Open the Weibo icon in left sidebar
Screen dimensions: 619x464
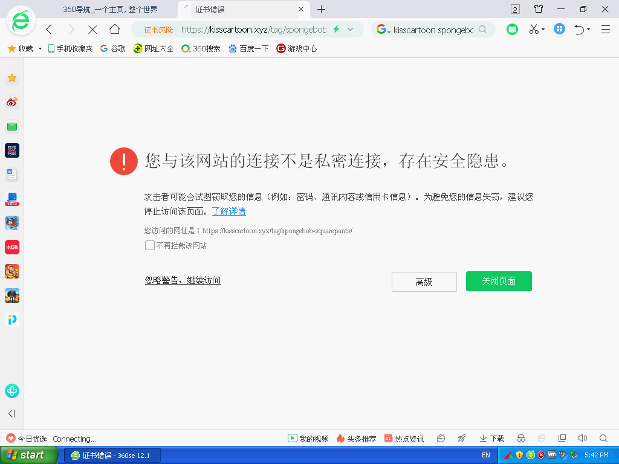11,102
